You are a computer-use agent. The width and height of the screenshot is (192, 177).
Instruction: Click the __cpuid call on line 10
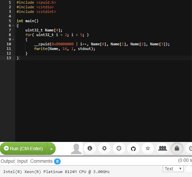coord(102,44)
